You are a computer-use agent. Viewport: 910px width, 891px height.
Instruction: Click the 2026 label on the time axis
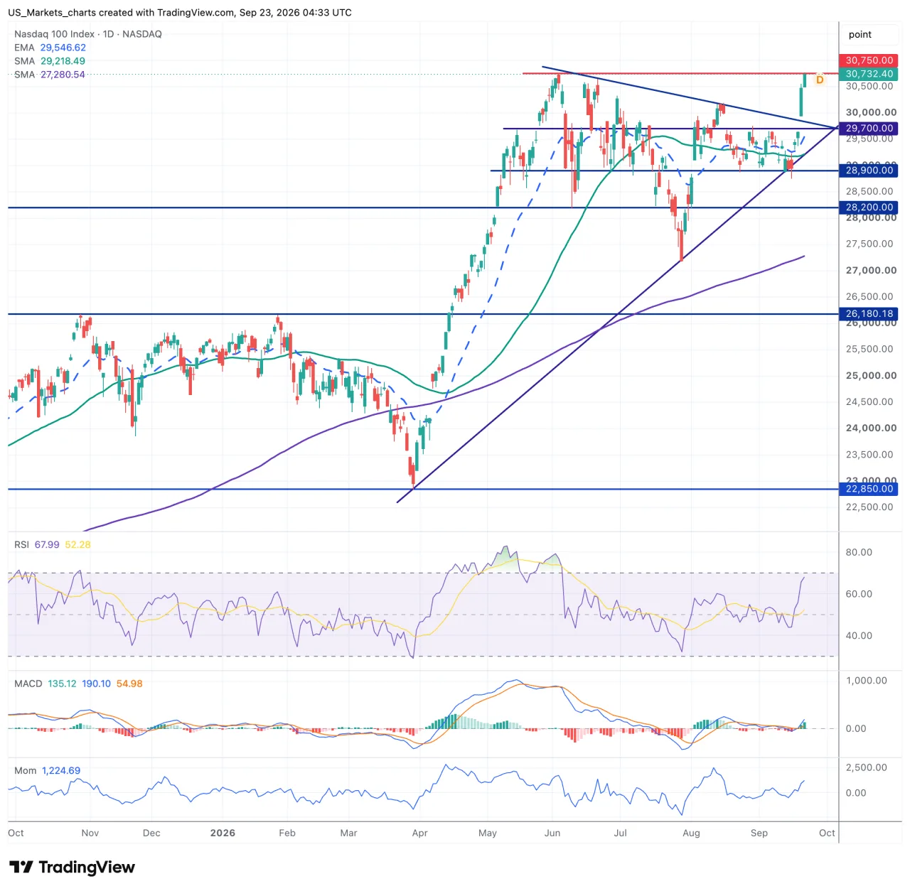click(x=223, y=833)
